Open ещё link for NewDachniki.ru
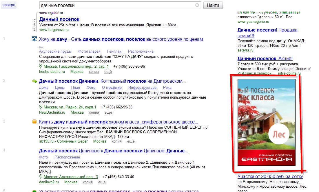The image size is (319, 192). point(108,112)
